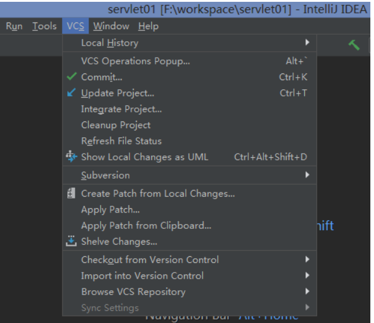Click the green hammer Build icon

pyautogui.click(x=354, y=45)
